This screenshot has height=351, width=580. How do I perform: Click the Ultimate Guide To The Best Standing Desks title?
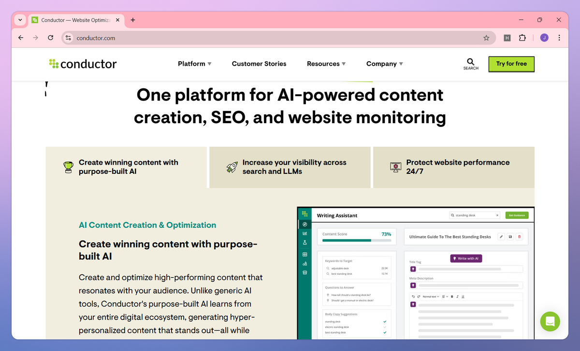pos(450,237)
